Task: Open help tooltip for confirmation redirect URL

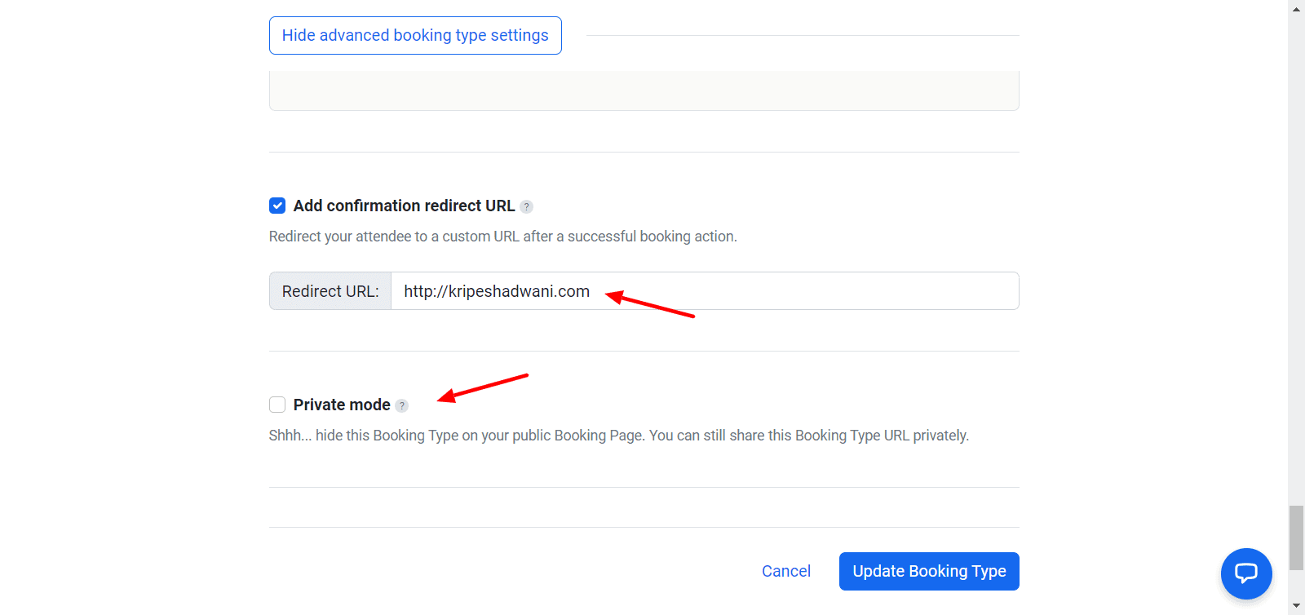Action: pyautogui.click(x=527, y=207)
